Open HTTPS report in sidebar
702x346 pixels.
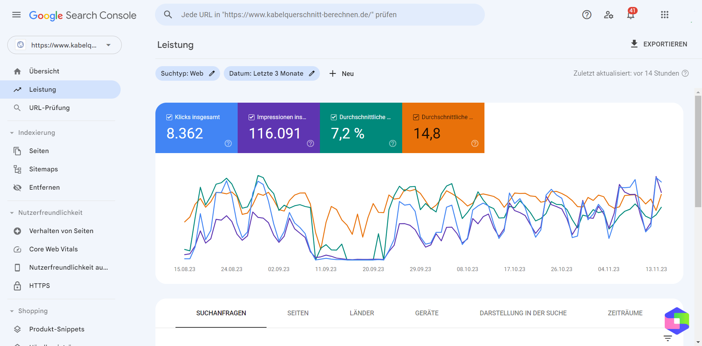[x=60, y=286]
